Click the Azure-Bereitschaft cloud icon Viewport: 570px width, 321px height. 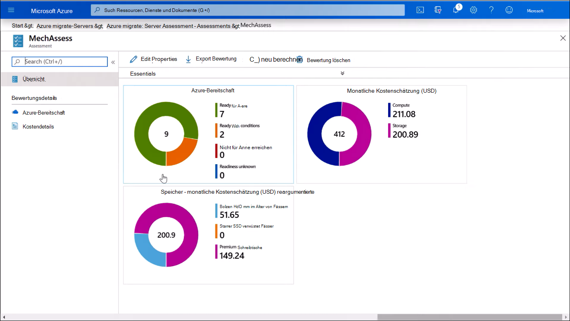15,113
